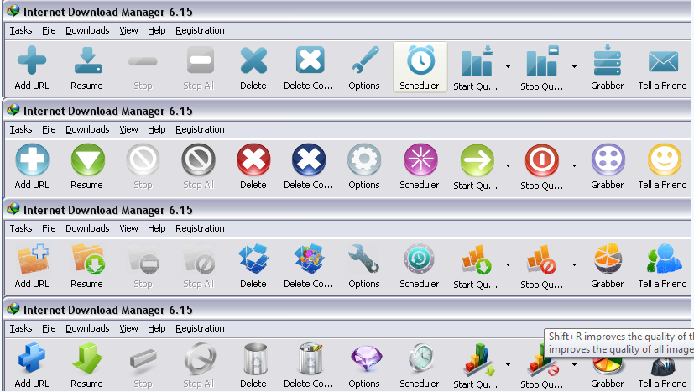Open Options via gray metal wrench icon
This screenshot has height=392, width=694.
point(364,259)
